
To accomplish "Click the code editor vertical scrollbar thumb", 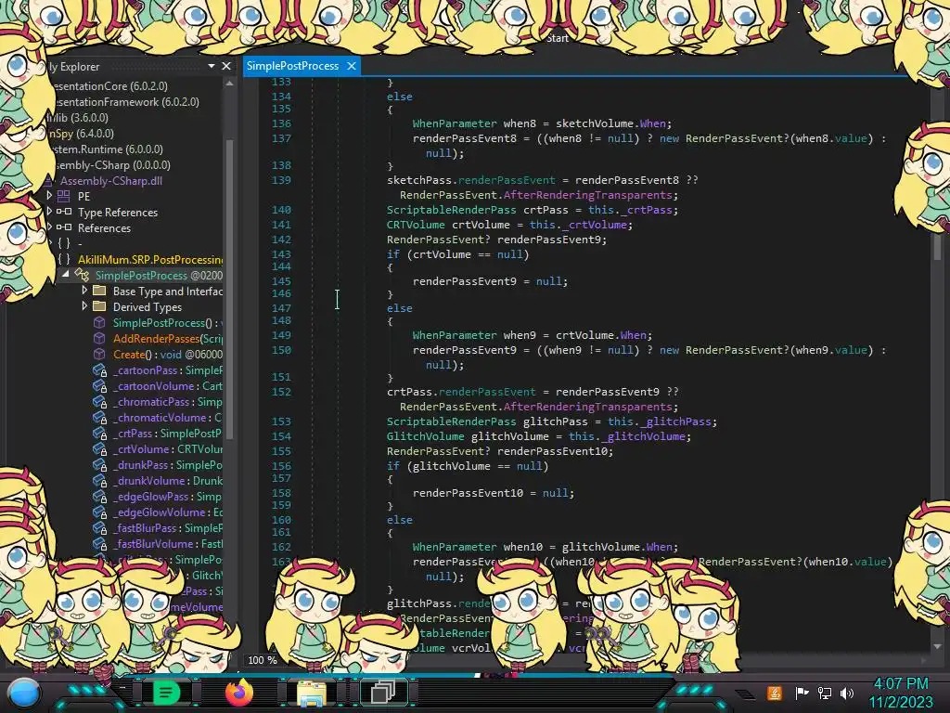I will [937, 246].
